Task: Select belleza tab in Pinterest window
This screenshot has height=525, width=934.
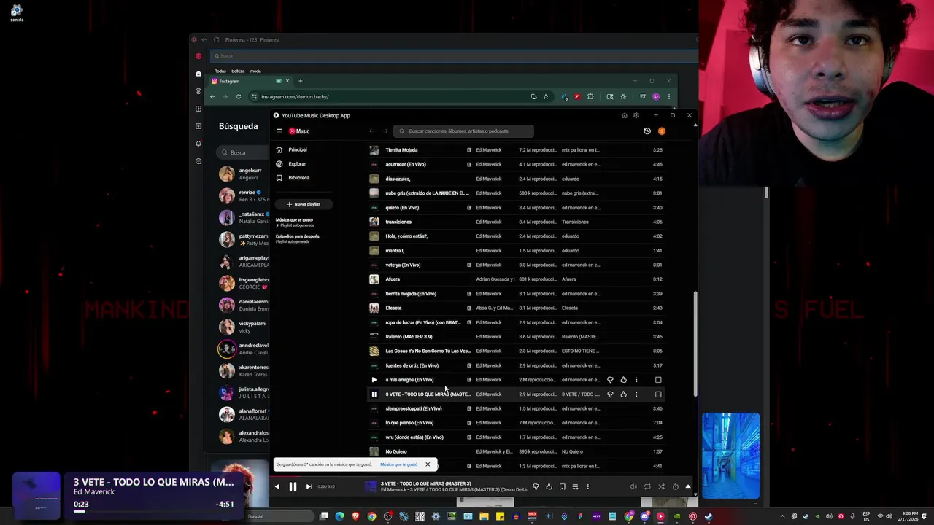Action: coord(238,71)
